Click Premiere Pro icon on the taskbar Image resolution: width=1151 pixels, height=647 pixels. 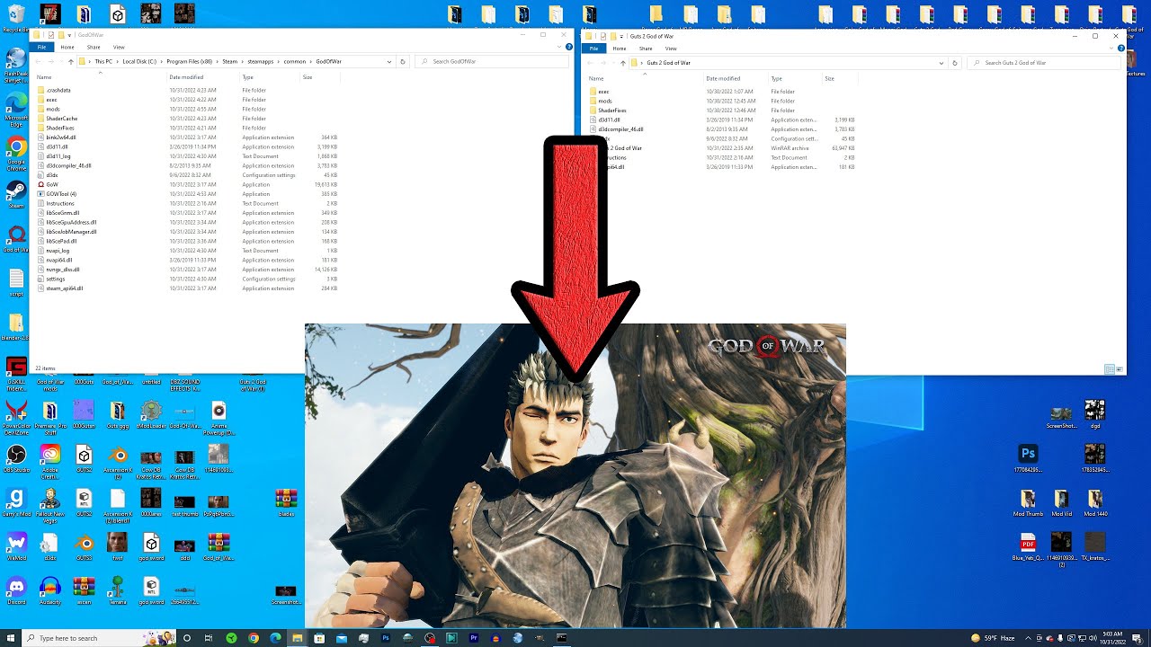473,638
